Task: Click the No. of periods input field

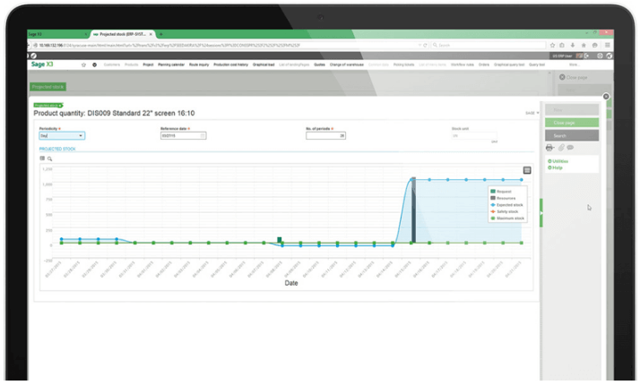Action: click(x=325, y=136)
